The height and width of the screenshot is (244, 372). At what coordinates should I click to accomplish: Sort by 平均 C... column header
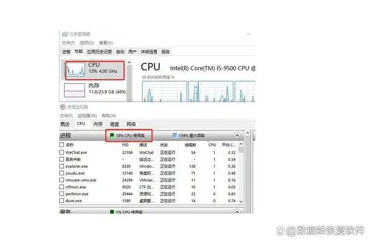click(x=229, y=145)
